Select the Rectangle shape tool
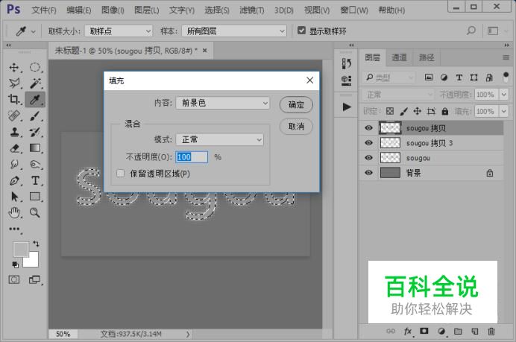 click(x=35, y=196)
